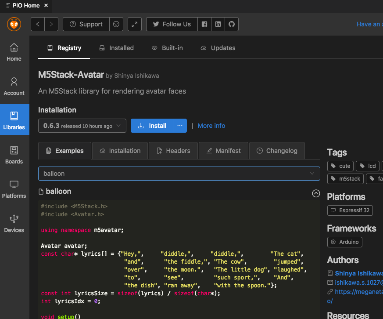Select the m5stack tag
This screenshot has width=383, height=319.
pyautogui.click(x=346, y=178)
